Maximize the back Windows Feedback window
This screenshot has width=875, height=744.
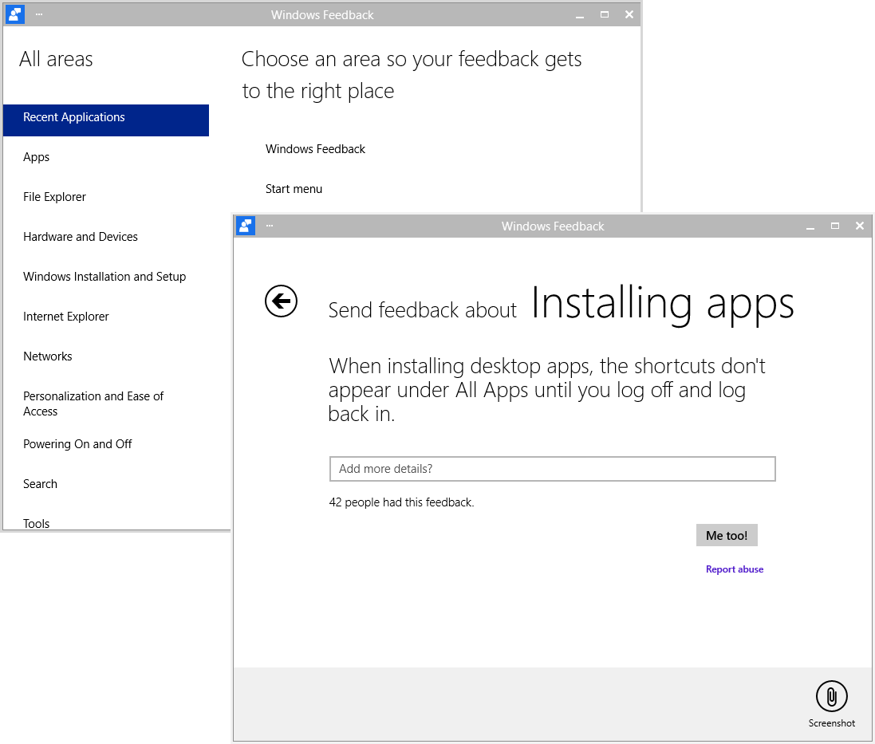tap(605, 15)
